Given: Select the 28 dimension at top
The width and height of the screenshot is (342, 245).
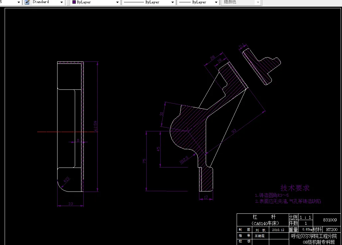Looking at the screenshot, I should pyautogui.click(x=212, y=58).
